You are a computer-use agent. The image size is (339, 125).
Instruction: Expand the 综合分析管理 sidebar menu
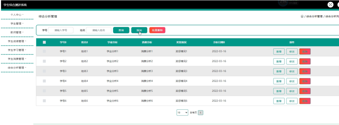pos(17,68)
